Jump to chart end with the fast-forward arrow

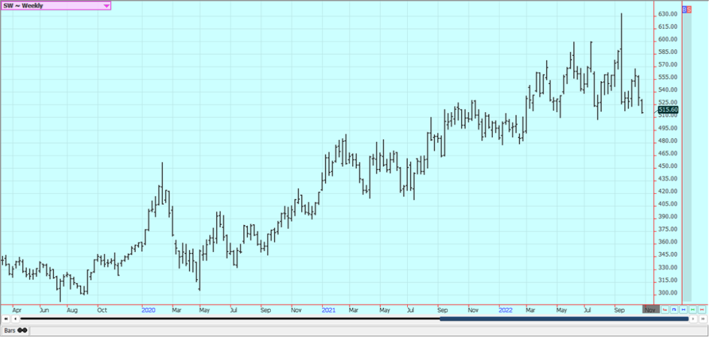click(x=702, y=319)
